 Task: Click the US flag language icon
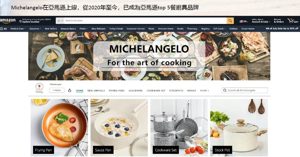click(x=241, y=21)
